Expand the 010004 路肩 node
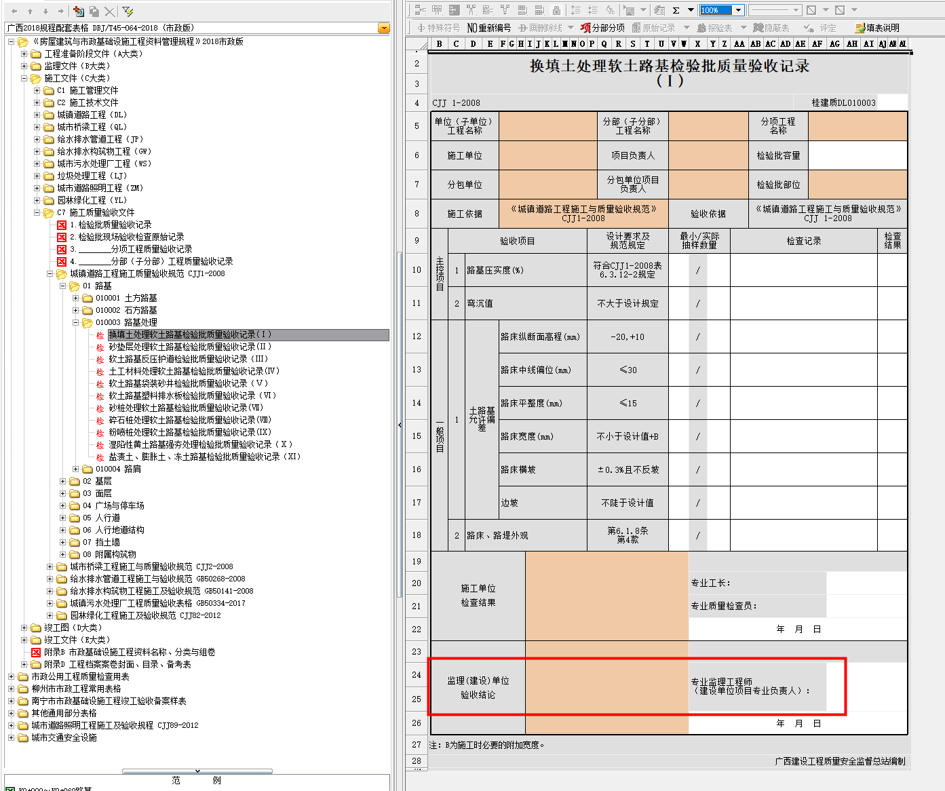The height and width of the screenshot is (791, 945). [75, 469]
